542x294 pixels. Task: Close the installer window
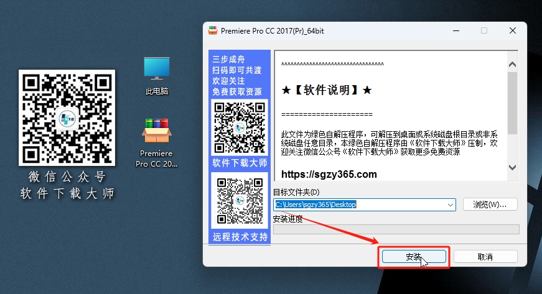click(x=513, y=30)
